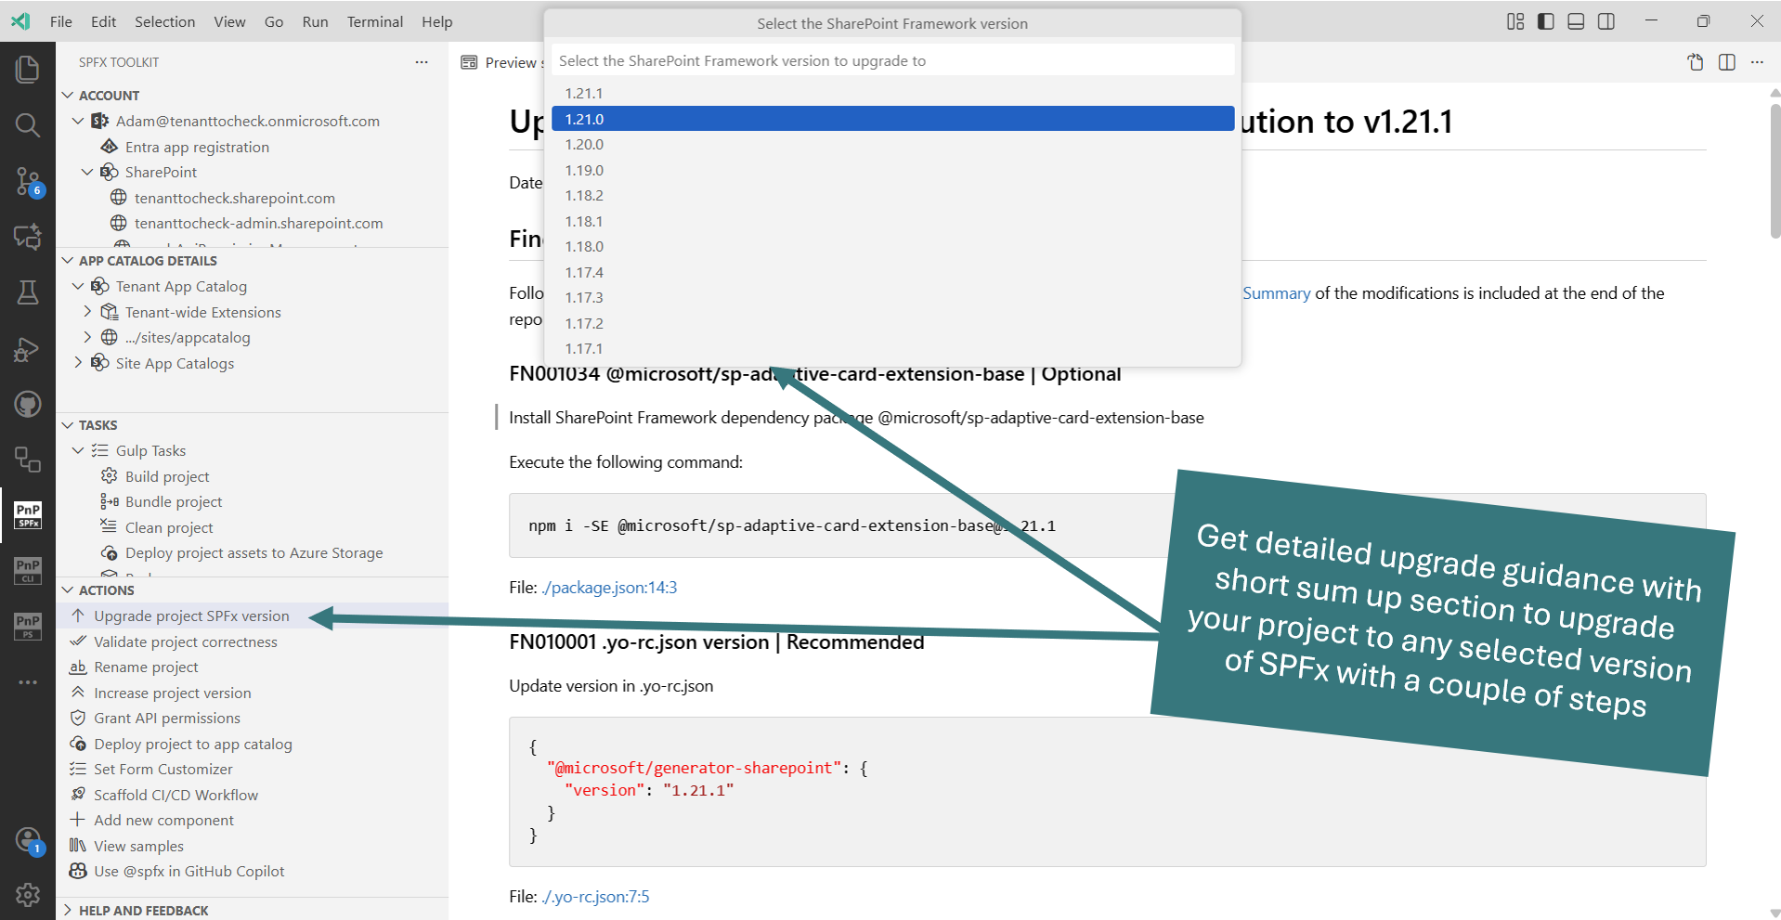Click the Summary link in report

1277,293
